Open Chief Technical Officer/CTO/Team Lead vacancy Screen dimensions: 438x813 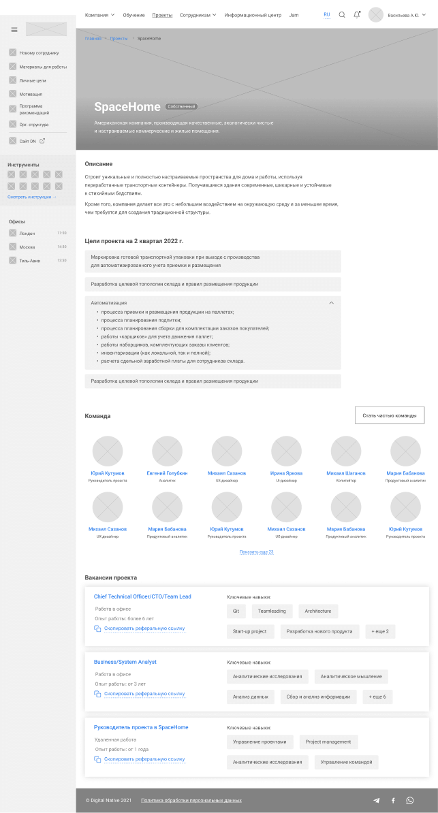pyautogui.click(x=142, y=596)
